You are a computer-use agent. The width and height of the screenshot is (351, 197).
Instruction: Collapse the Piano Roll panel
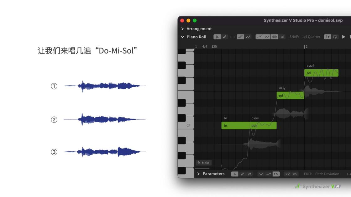click(182, 37)
